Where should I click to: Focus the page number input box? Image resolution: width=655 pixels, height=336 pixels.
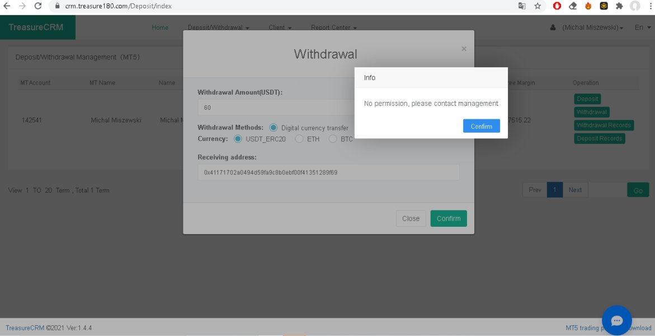click(x=607, y=190)
